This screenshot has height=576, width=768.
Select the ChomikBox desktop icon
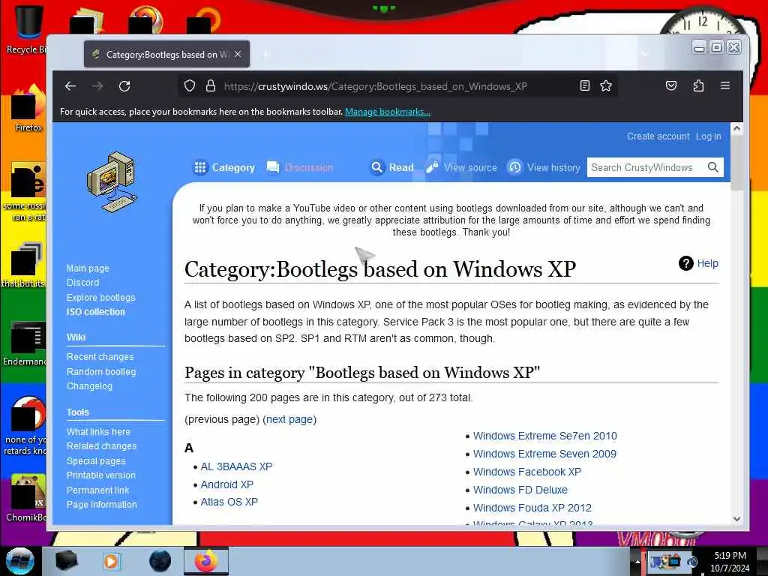(27, 497)
